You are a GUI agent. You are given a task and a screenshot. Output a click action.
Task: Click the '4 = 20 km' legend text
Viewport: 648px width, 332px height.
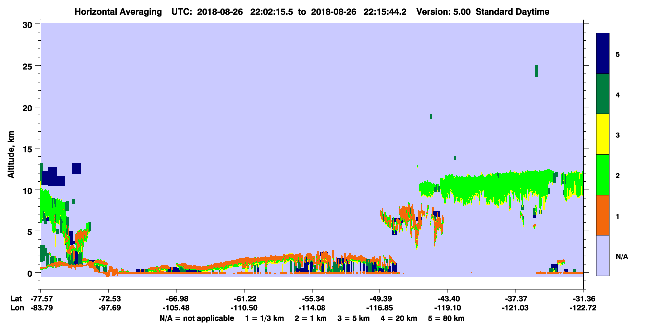[400, 318]
